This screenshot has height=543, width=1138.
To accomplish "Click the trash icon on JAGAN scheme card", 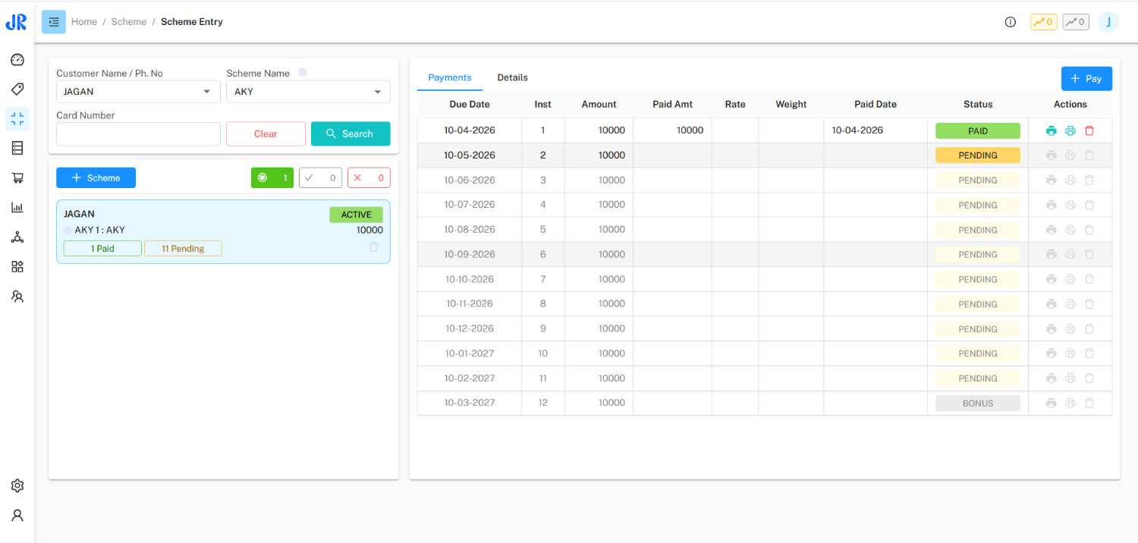I will pos(374,247).
